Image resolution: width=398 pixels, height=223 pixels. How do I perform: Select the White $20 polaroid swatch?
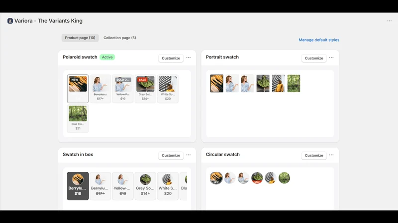[168, 89]
